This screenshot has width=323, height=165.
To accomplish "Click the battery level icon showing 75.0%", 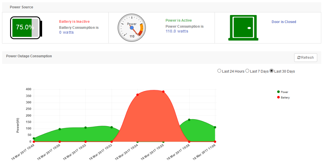I will click(x=26, y=28).
